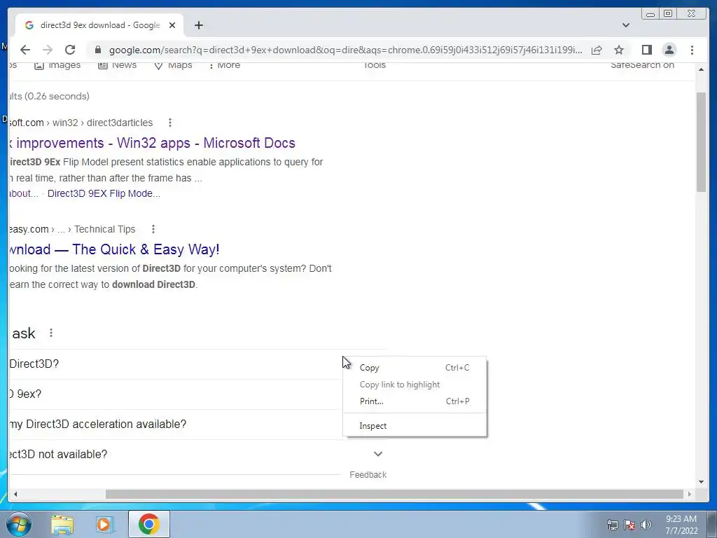Open the Direct3D 9EX Flip Mode sublink
This screenshot has height=538, width=717.
pos(104,193)
